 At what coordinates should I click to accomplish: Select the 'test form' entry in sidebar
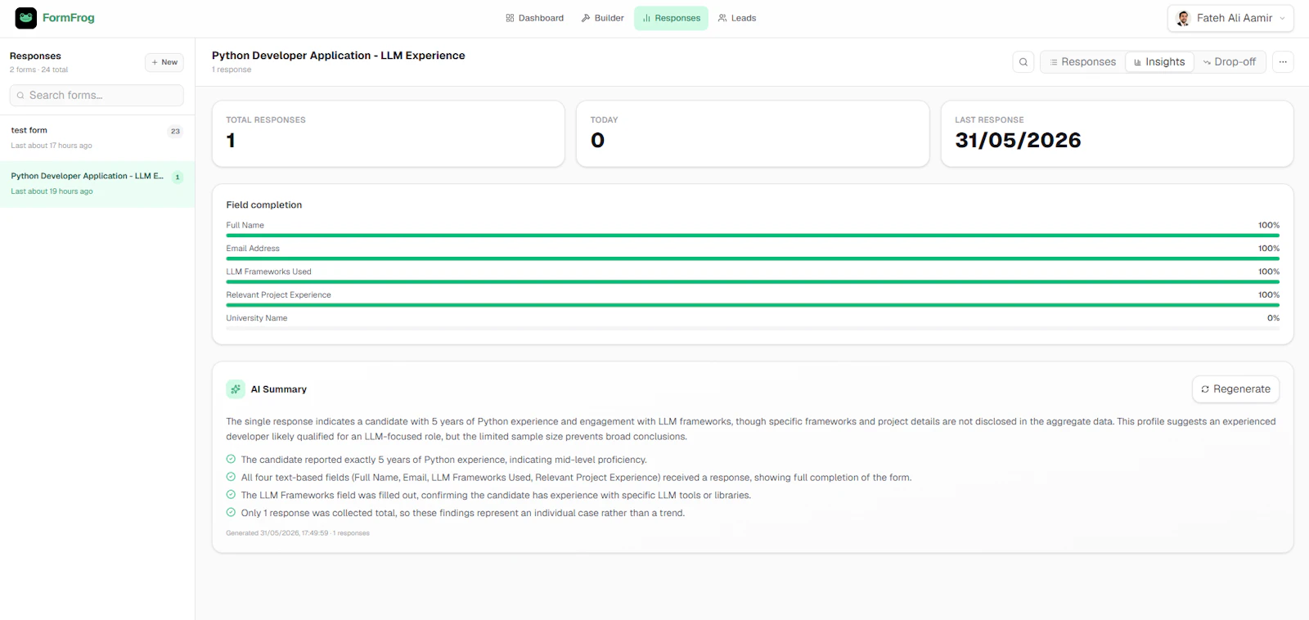(x=97, y=137)
